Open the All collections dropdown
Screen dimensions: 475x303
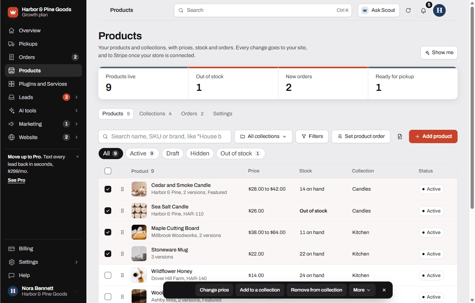tap(263, 136)
